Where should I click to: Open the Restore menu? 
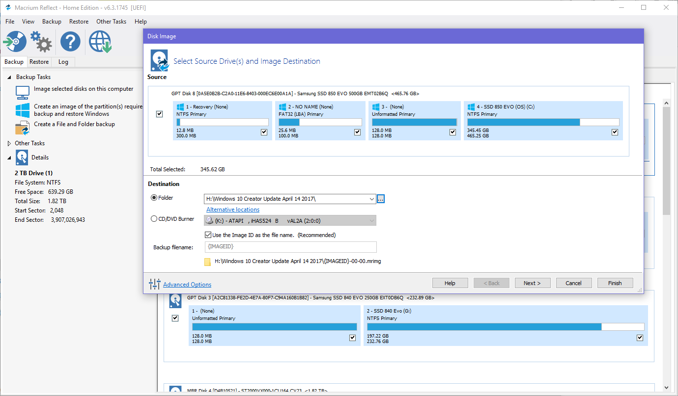tap(79, 22)
